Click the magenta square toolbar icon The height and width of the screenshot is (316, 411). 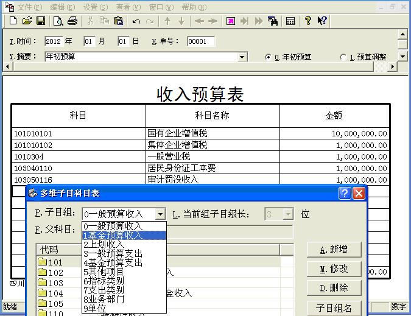click(x=231, y=21)
